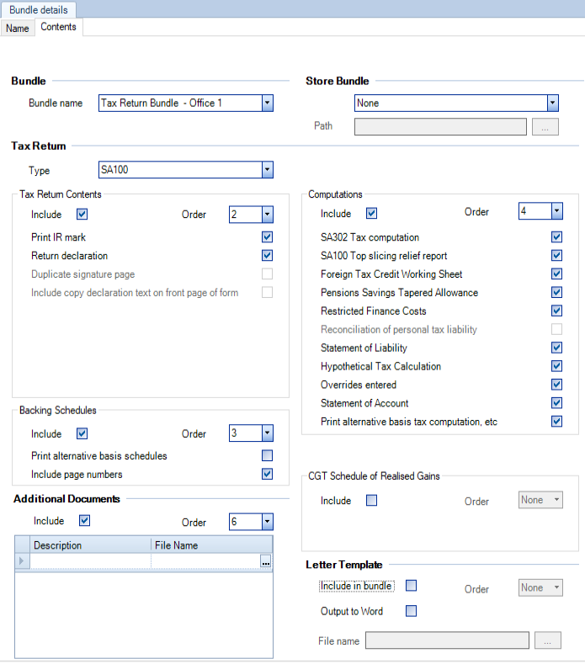
Task: Click the File Name column header
Action: [x=212, y=545]
